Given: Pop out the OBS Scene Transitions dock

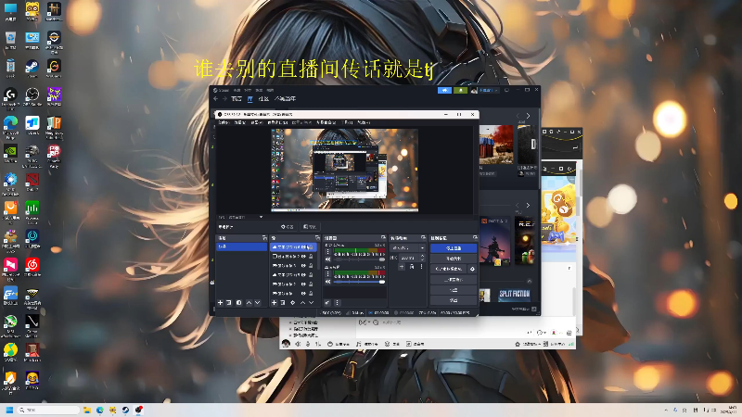Looking at the screenshot, I should (424, 238).
